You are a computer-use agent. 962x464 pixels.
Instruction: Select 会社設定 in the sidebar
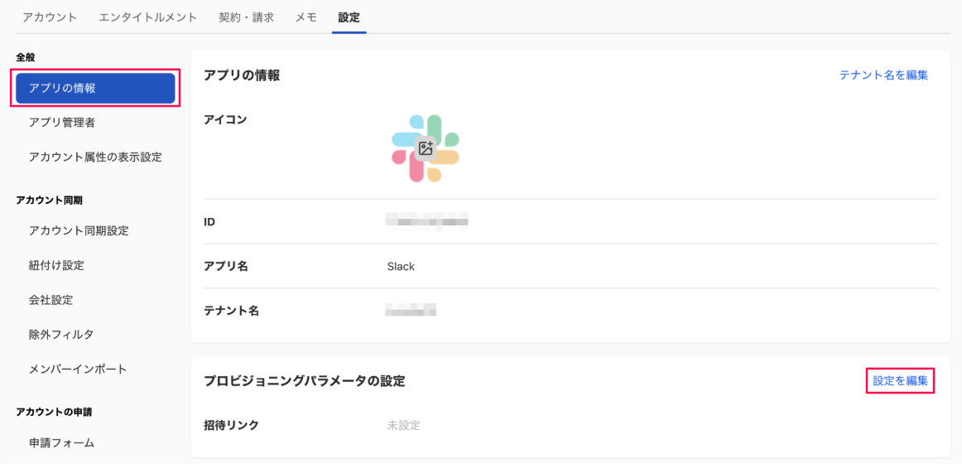tap(56, 300)
